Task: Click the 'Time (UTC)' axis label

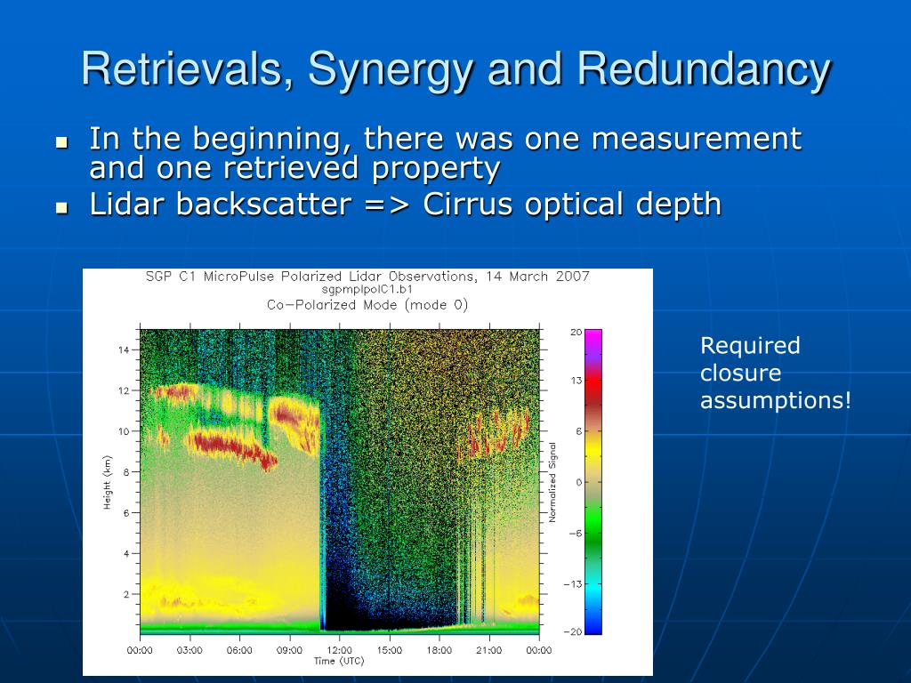Action: coord(339,661)
